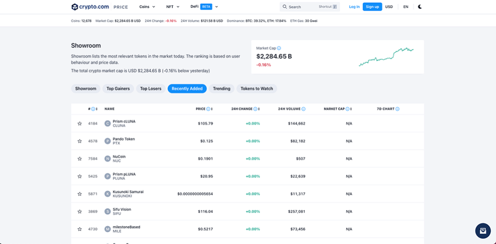Click the market cap sparkline chart
The height and width of the screenshot is (244, 496).
(x=386, y=57)
